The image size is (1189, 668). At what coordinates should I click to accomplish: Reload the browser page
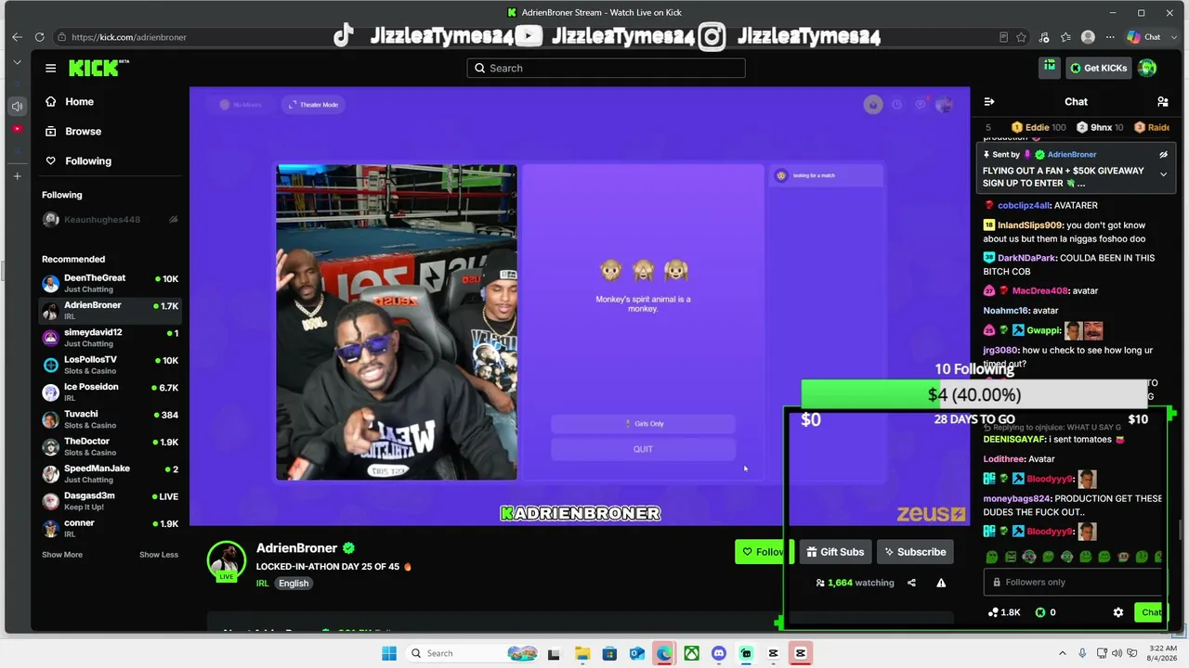[39, 37]
